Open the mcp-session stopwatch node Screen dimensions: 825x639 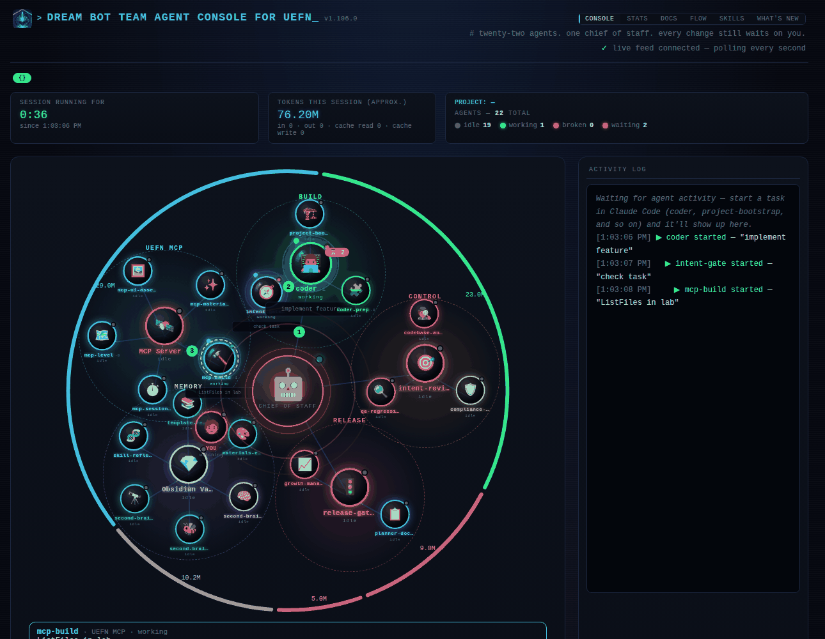click(x=152, y=389)
